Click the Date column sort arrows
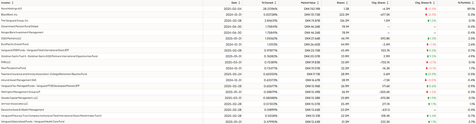 [x=240, y=3]
